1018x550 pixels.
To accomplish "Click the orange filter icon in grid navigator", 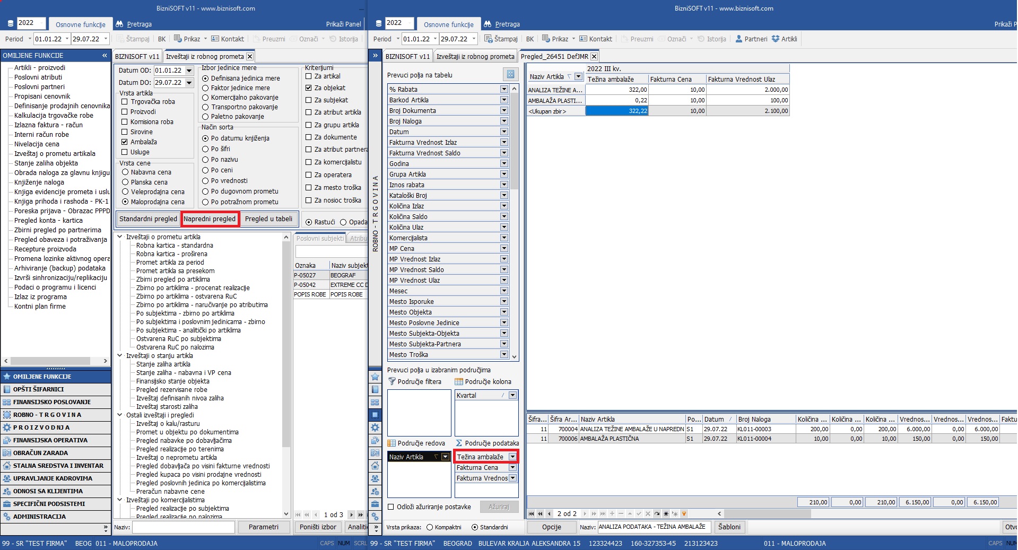I will click(684, 513).
